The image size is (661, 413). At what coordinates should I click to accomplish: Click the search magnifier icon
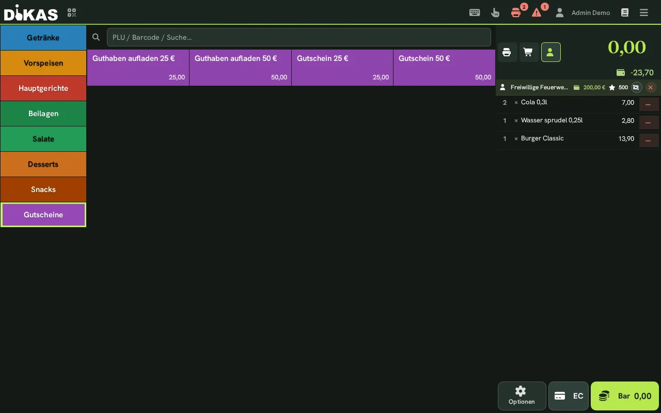tap(96, 37)
